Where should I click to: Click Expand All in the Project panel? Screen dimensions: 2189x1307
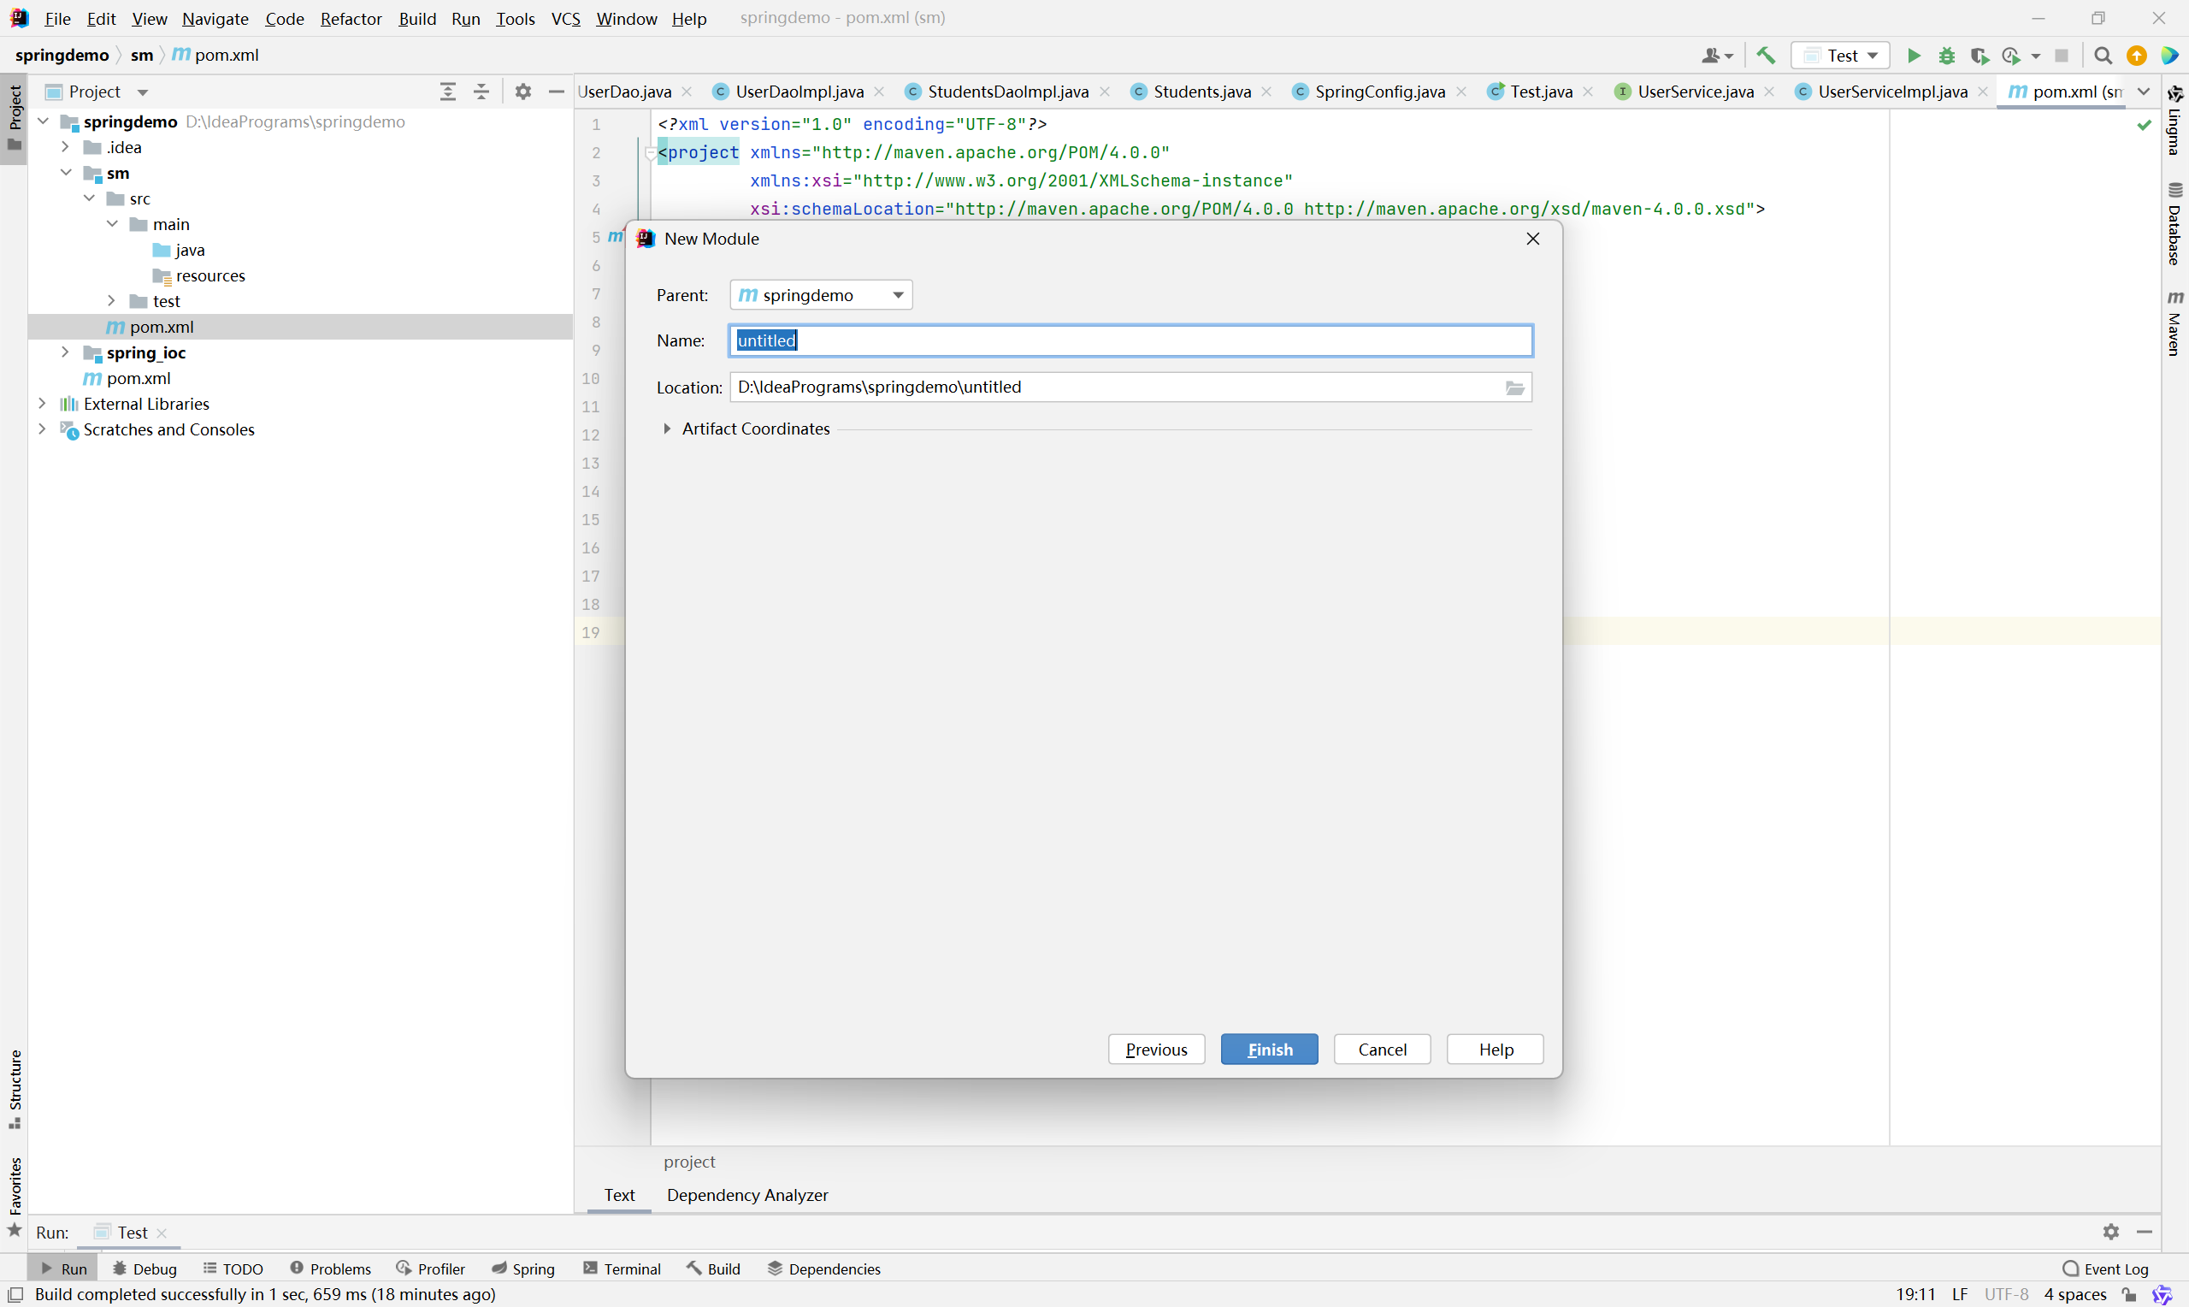448,92
